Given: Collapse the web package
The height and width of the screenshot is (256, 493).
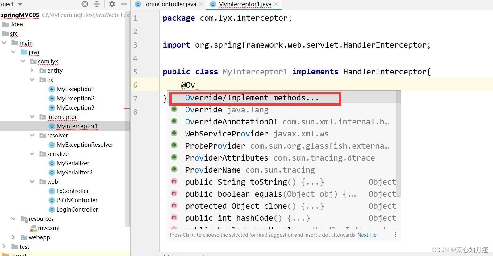Looking at the screenshot, I should pyautogui.click(x=32, y=182).
